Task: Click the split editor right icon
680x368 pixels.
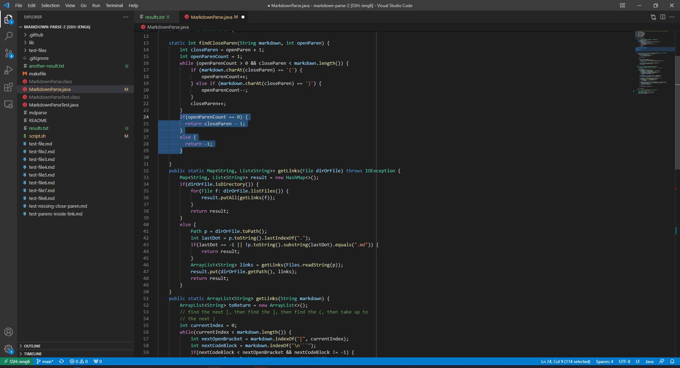Action: (663, 17)
